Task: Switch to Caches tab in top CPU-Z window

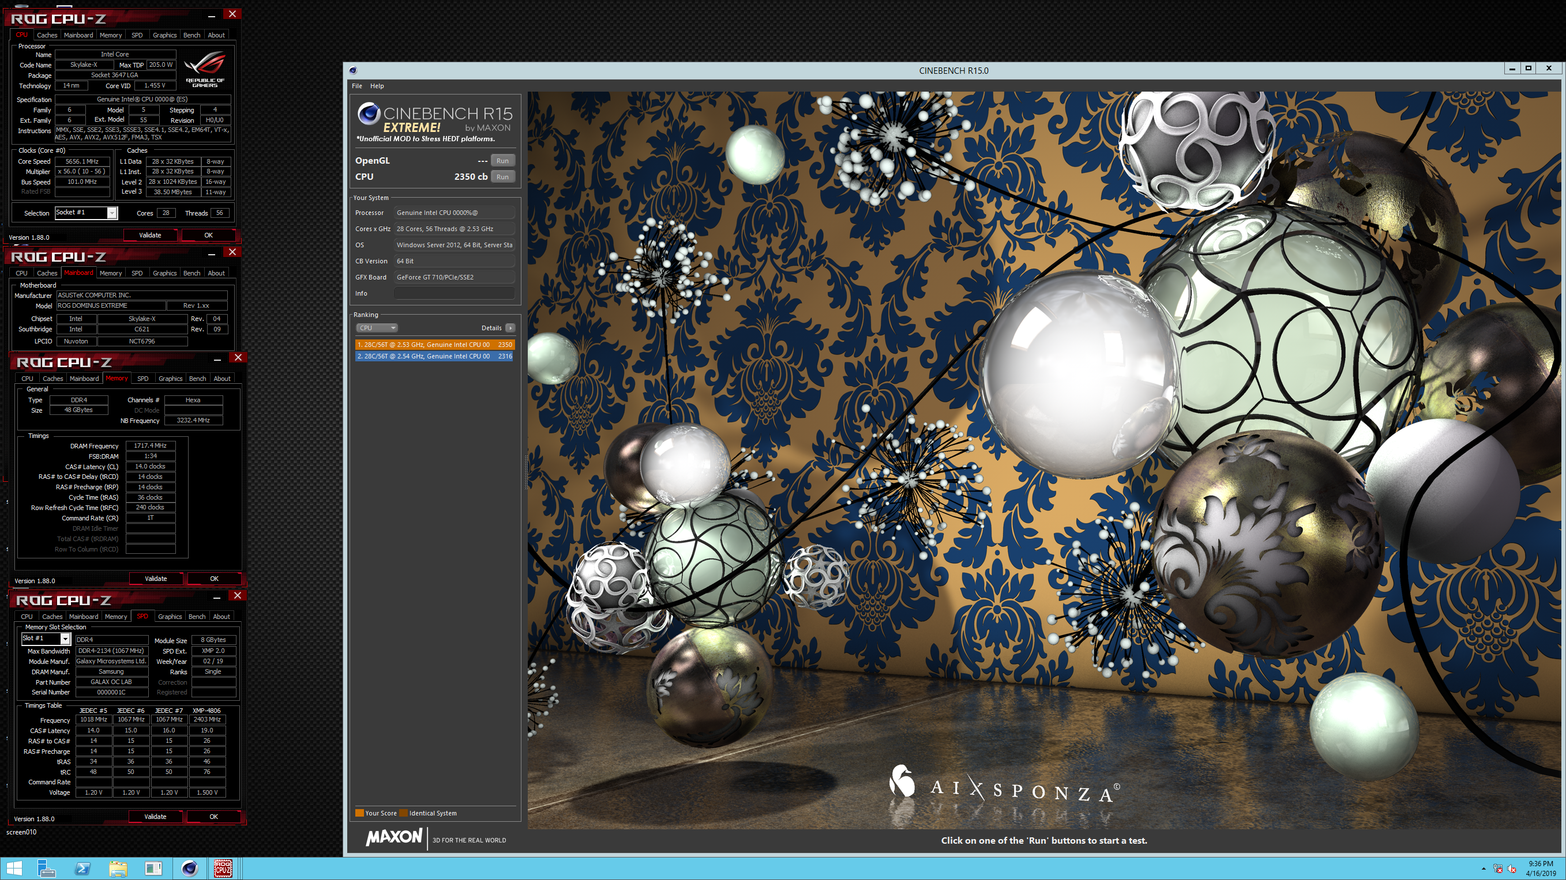Action: point(47,35)
